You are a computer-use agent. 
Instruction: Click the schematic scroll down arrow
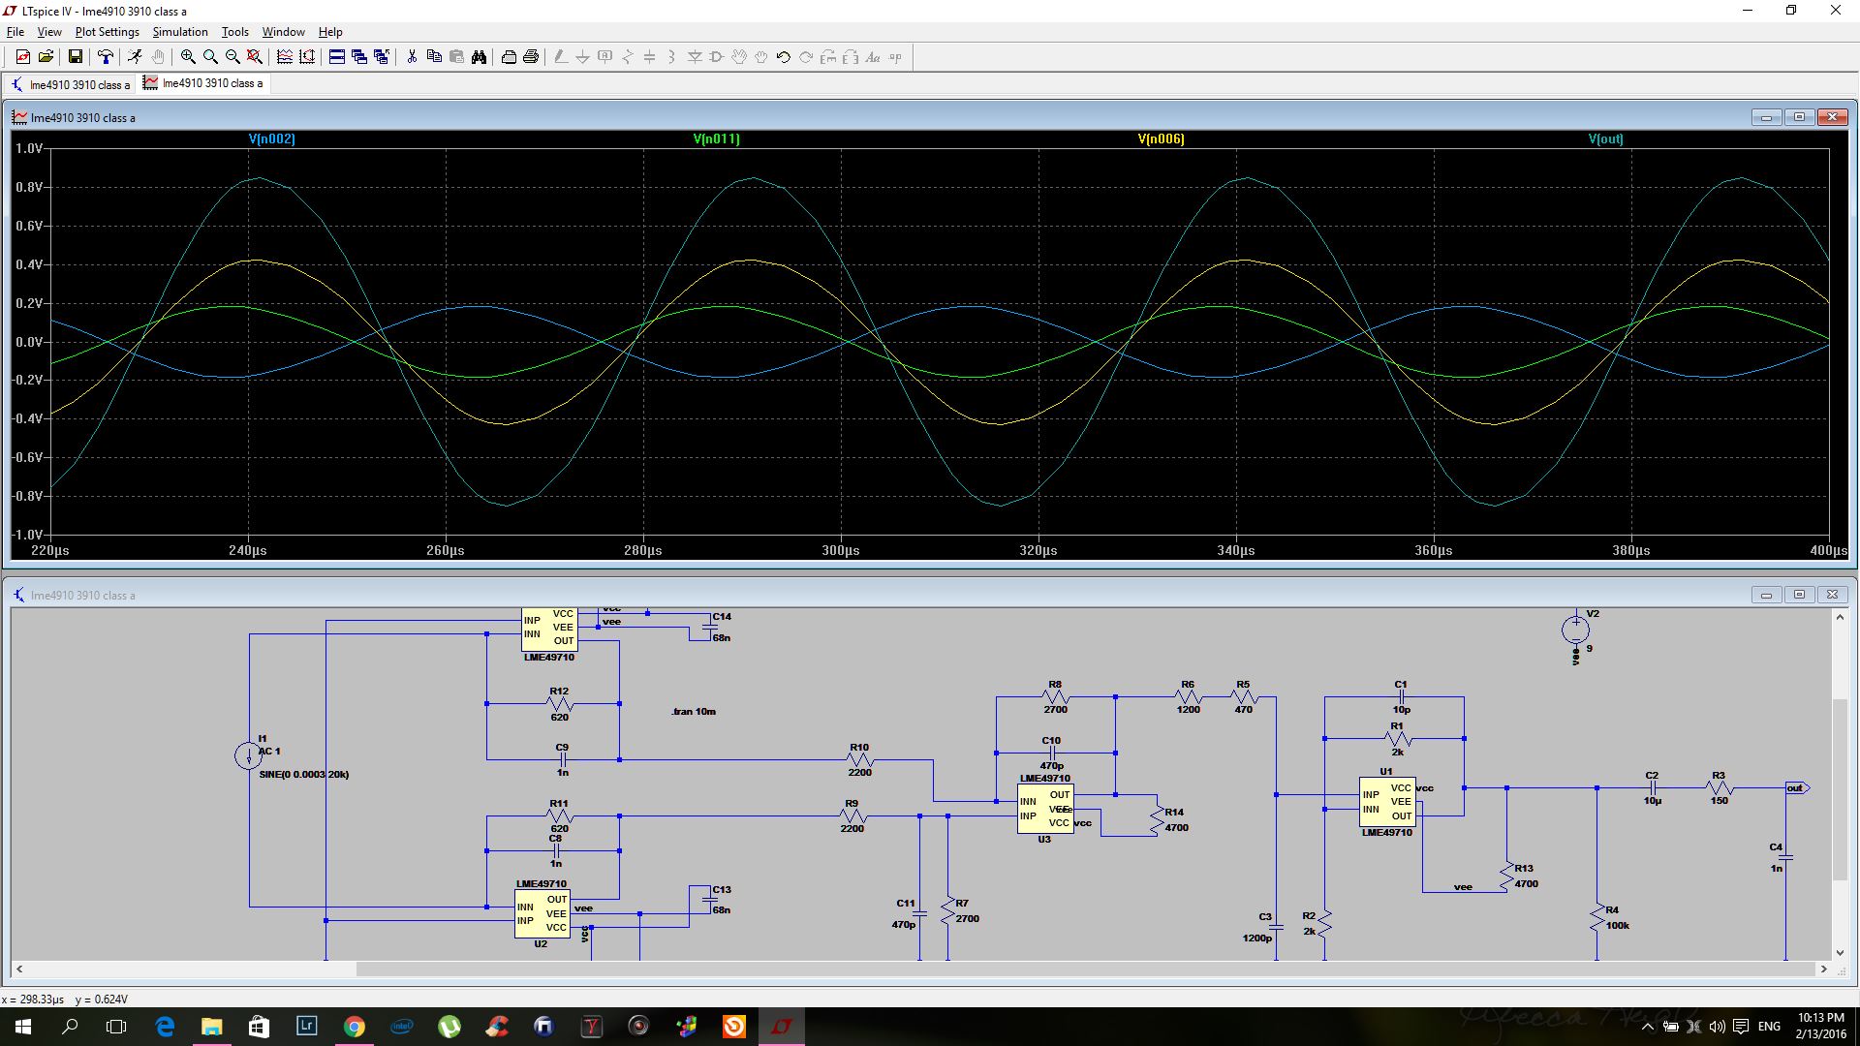[x=1840, y=953]
